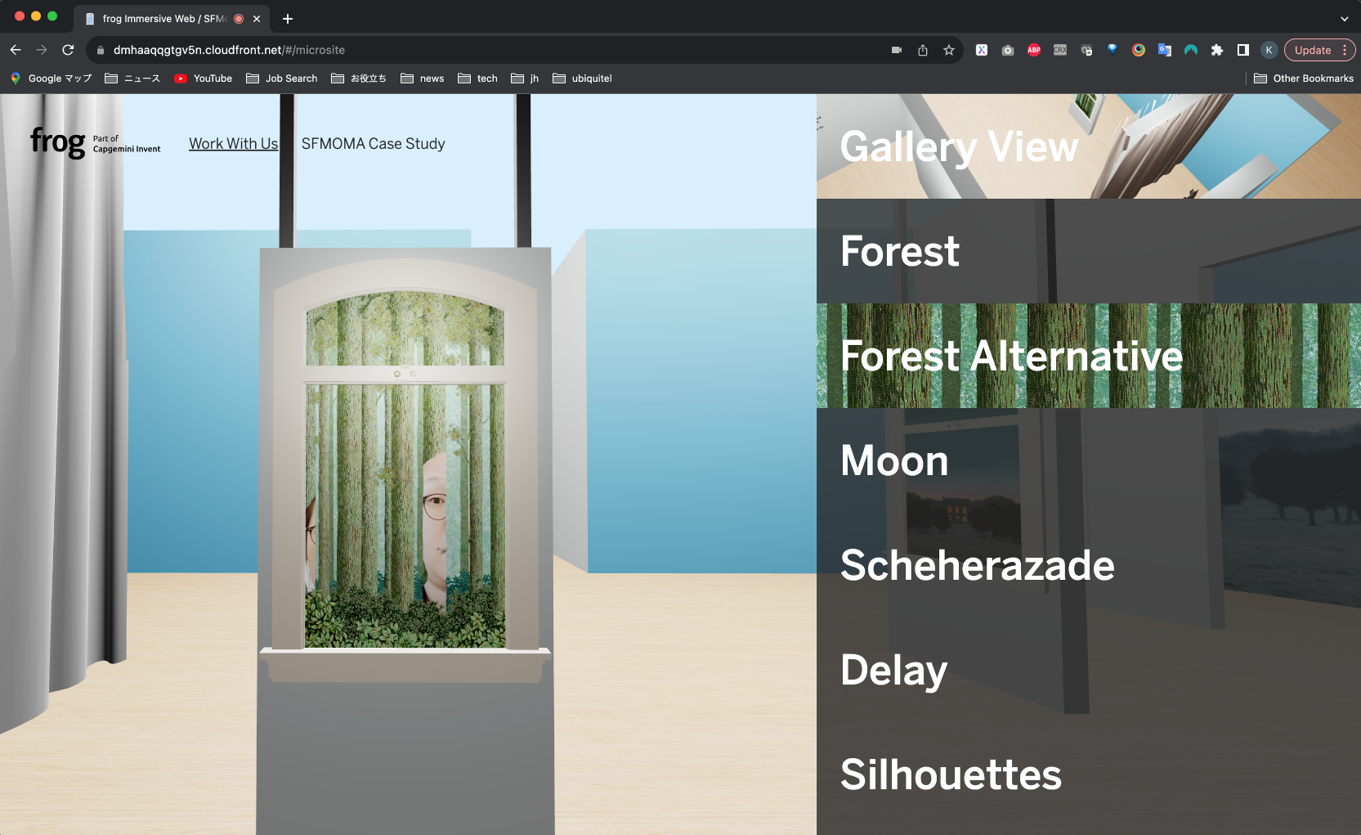1361x835 pixels.
Task: Click the camera indicator icon in address bar
Action: (897, 50)
